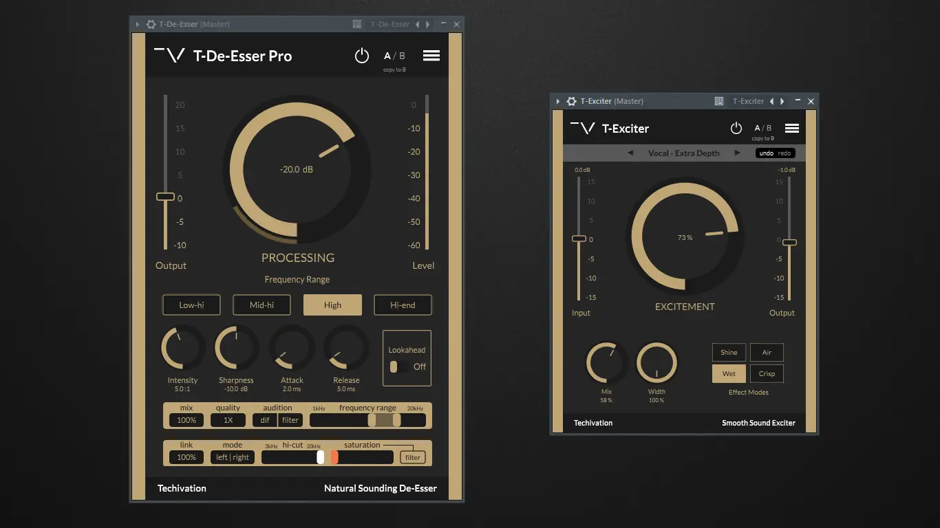Click the Techivation logo in T-Exciter

[583, 128]
